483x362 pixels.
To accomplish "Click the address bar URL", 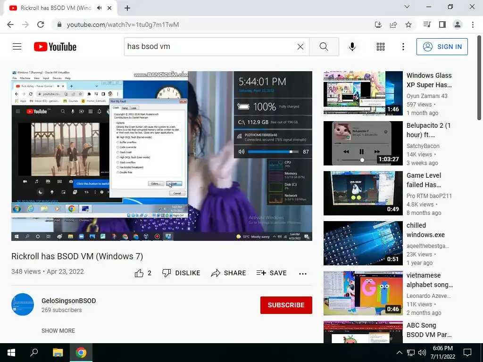I will click(x=123, y=25).
